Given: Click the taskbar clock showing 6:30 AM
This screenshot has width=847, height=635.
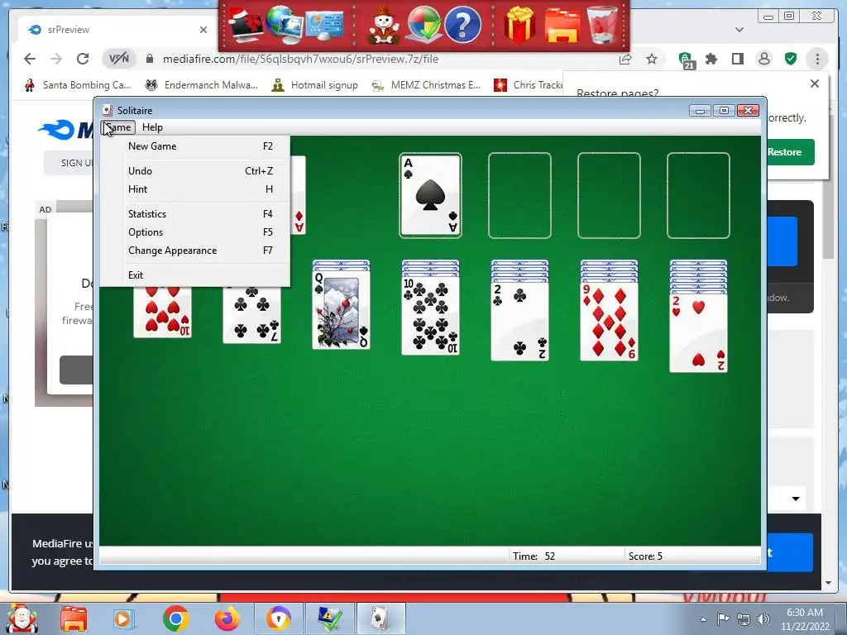Looking at the screenshot, I should point(805,619).
